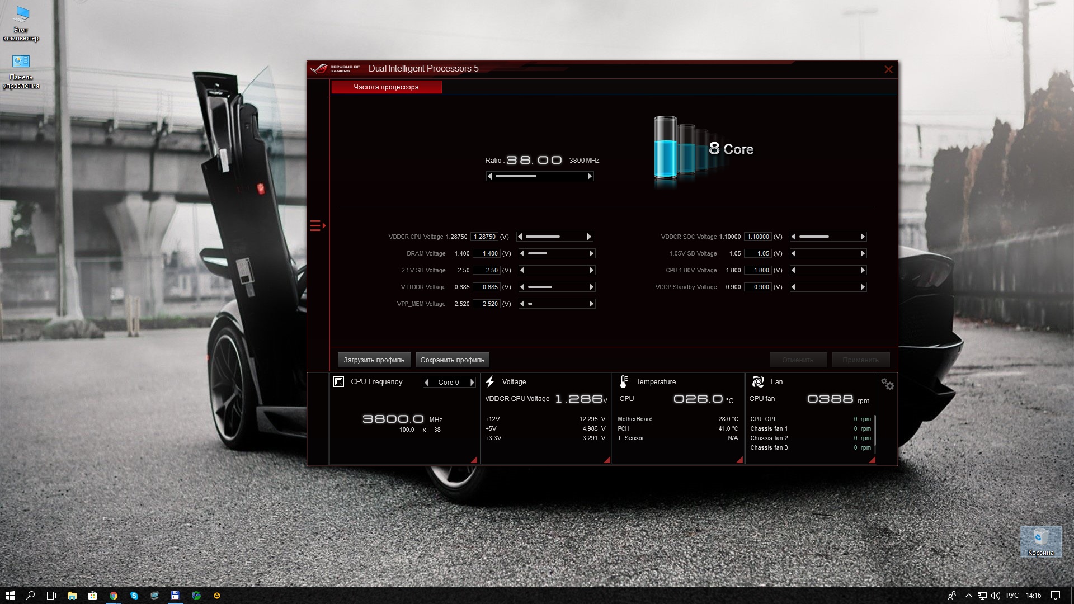Click the Fan panel icon

758,381
